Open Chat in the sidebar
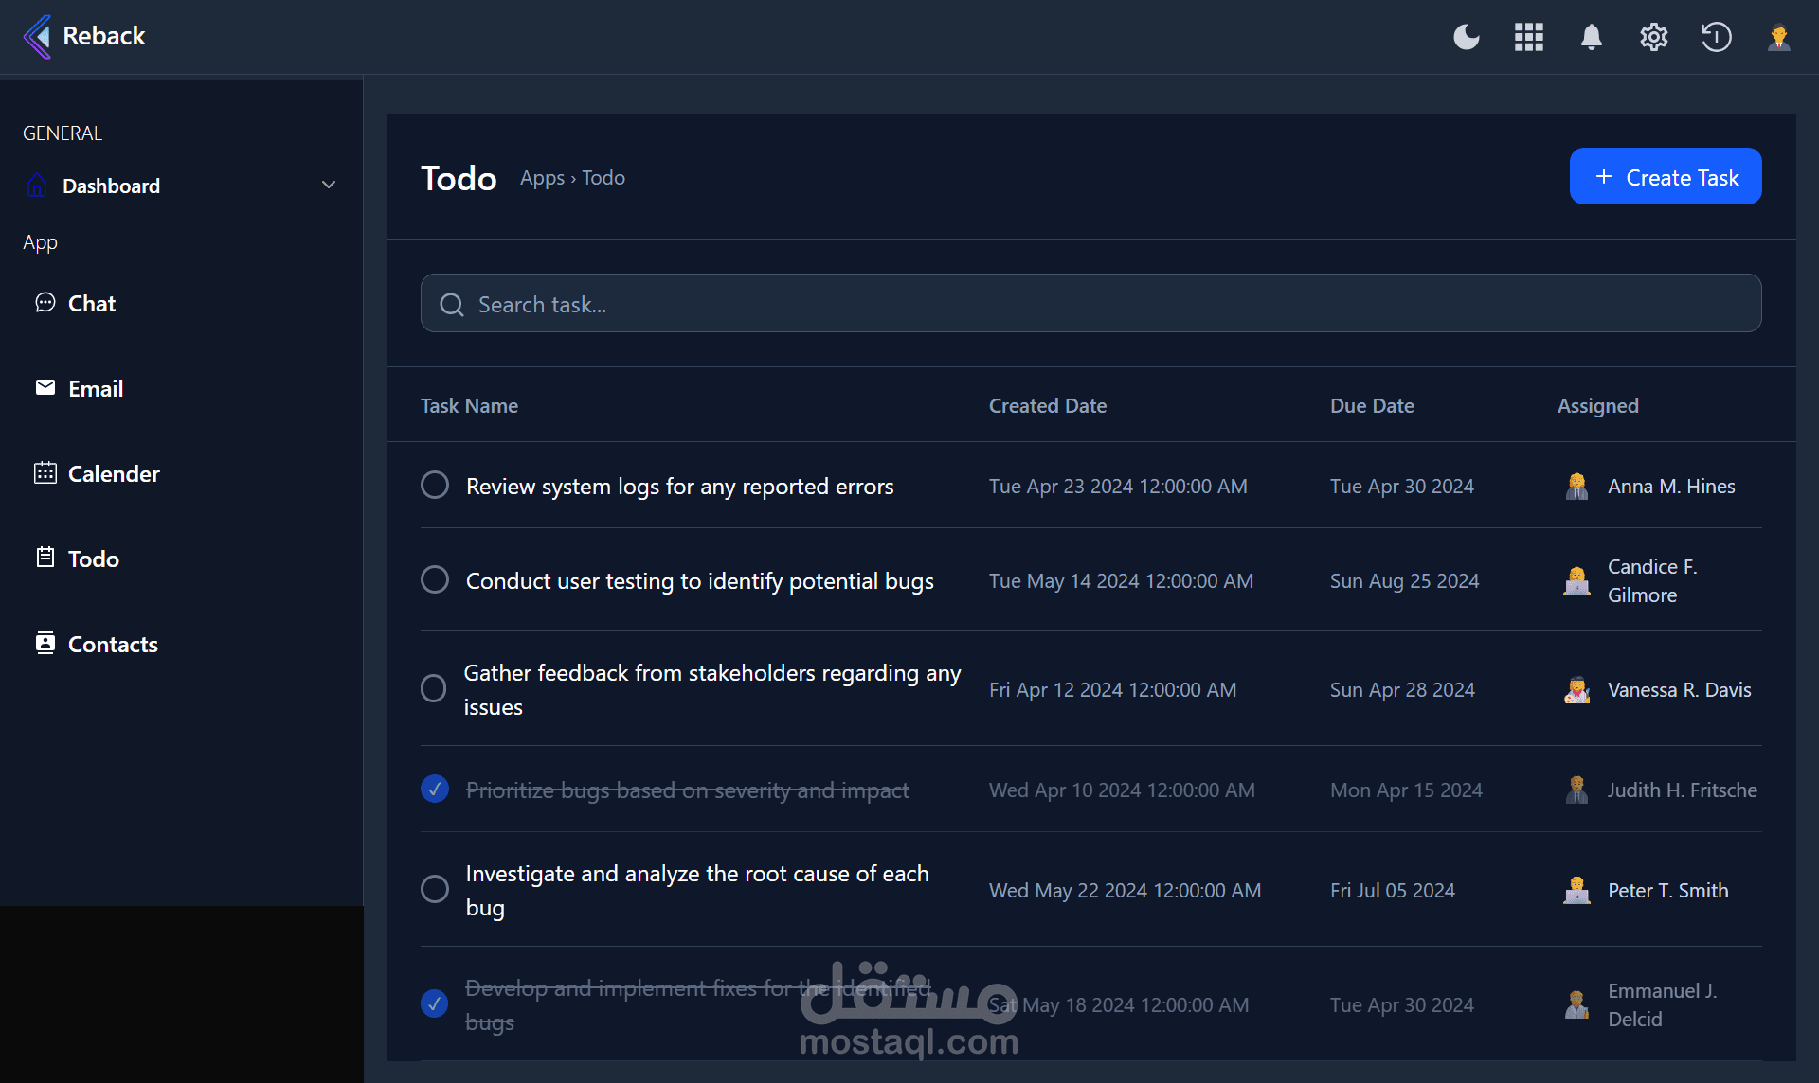This screenshot has height=1083, width=1819. click(91, 304)
